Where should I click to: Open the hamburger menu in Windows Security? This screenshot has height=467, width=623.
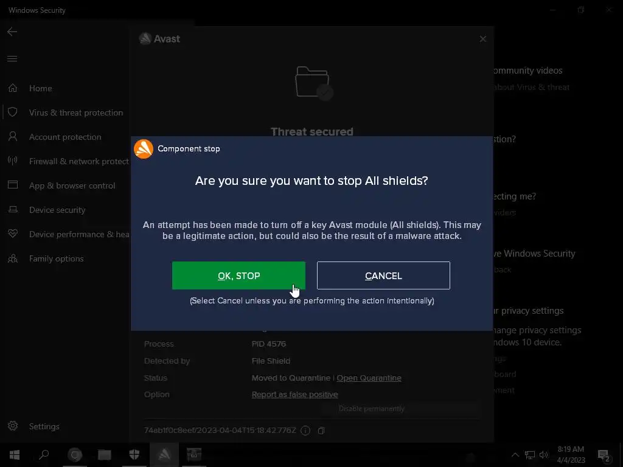pyautogui.click(x=12, y=59)
